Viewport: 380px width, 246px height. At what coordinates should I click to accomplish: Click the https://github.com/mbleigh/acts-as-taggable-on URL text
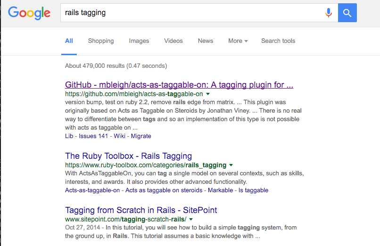(x=134, y=94)
